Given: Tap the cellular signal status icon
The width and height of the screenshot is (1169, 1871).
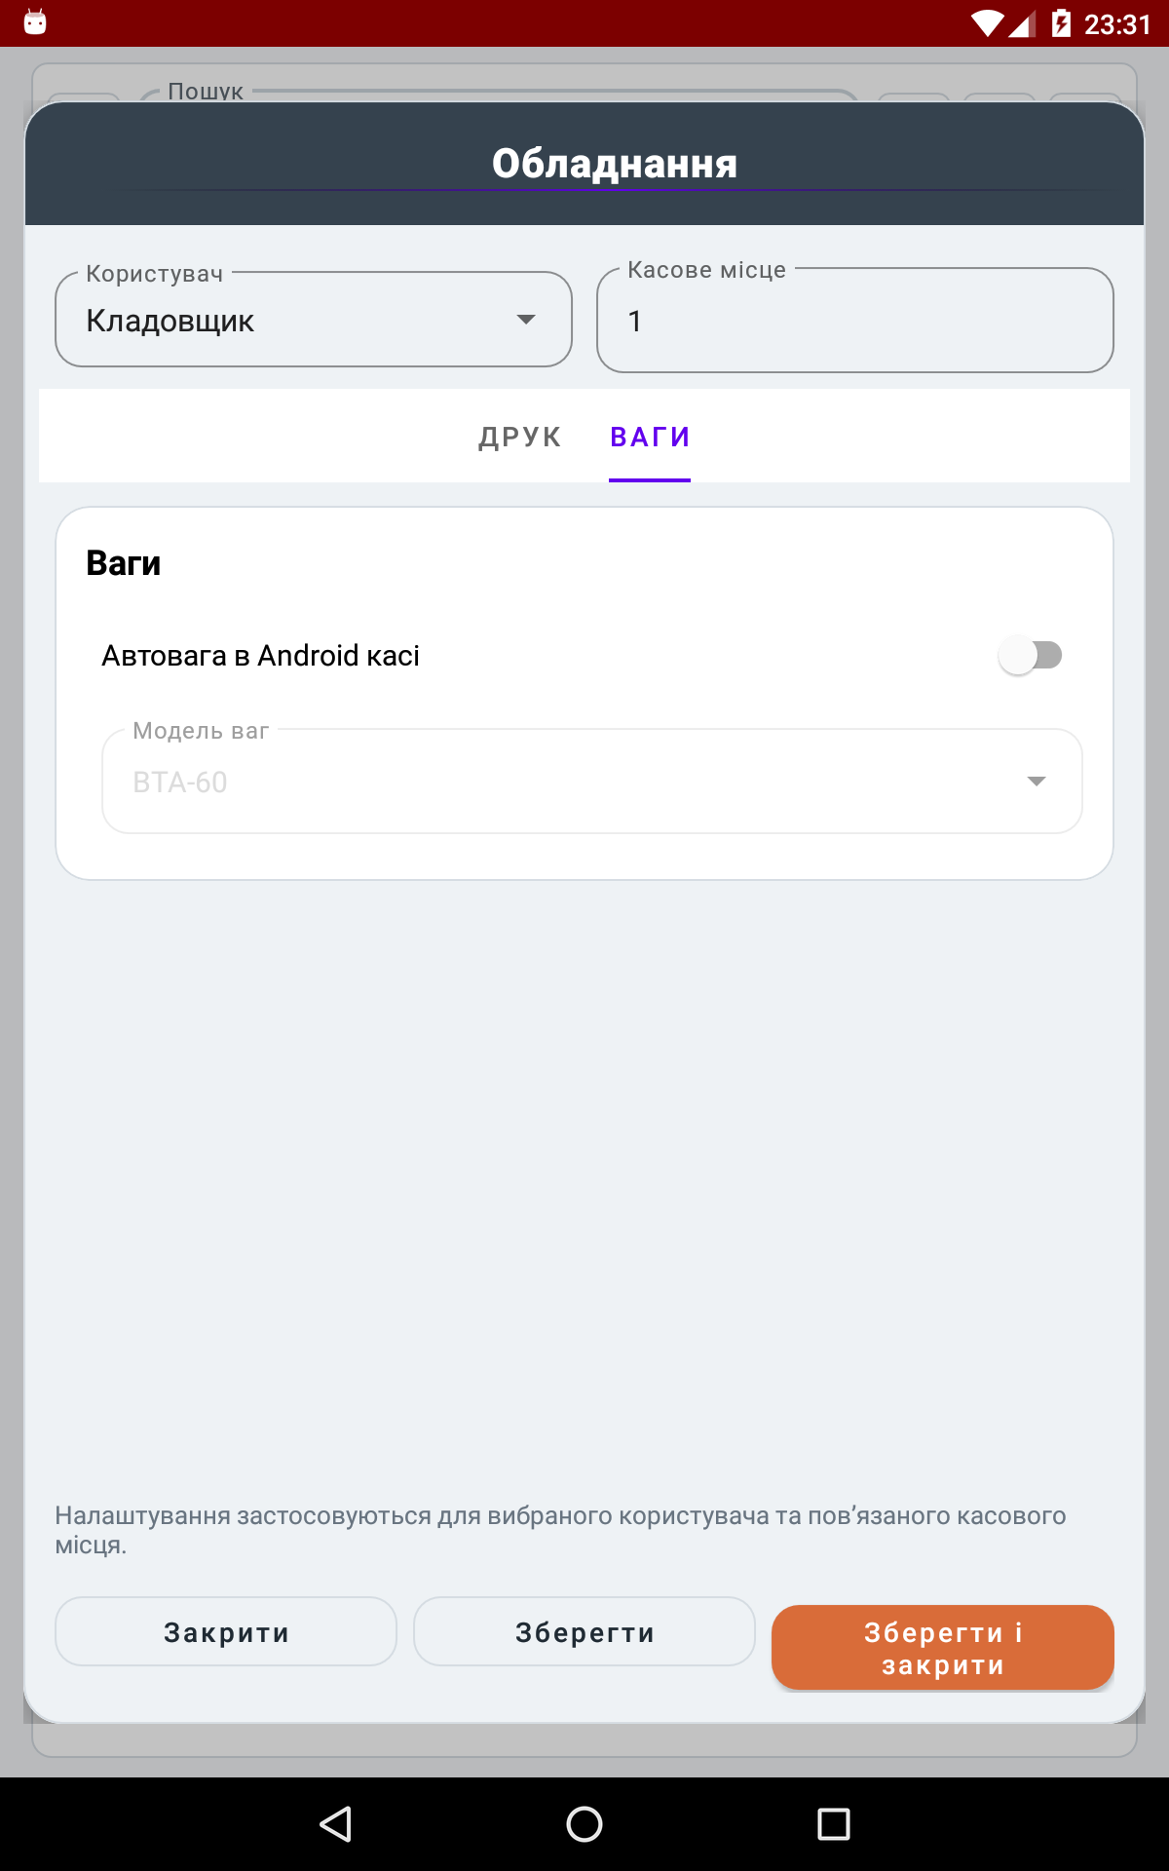Looking at the screenshot, I should click(1022, 23).
